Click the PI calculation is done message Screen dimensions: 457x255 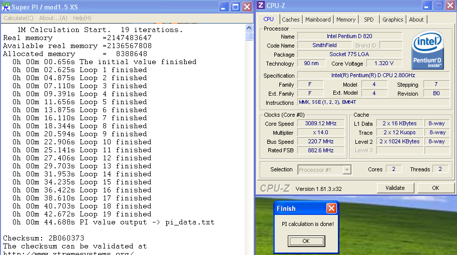[308, 224]
